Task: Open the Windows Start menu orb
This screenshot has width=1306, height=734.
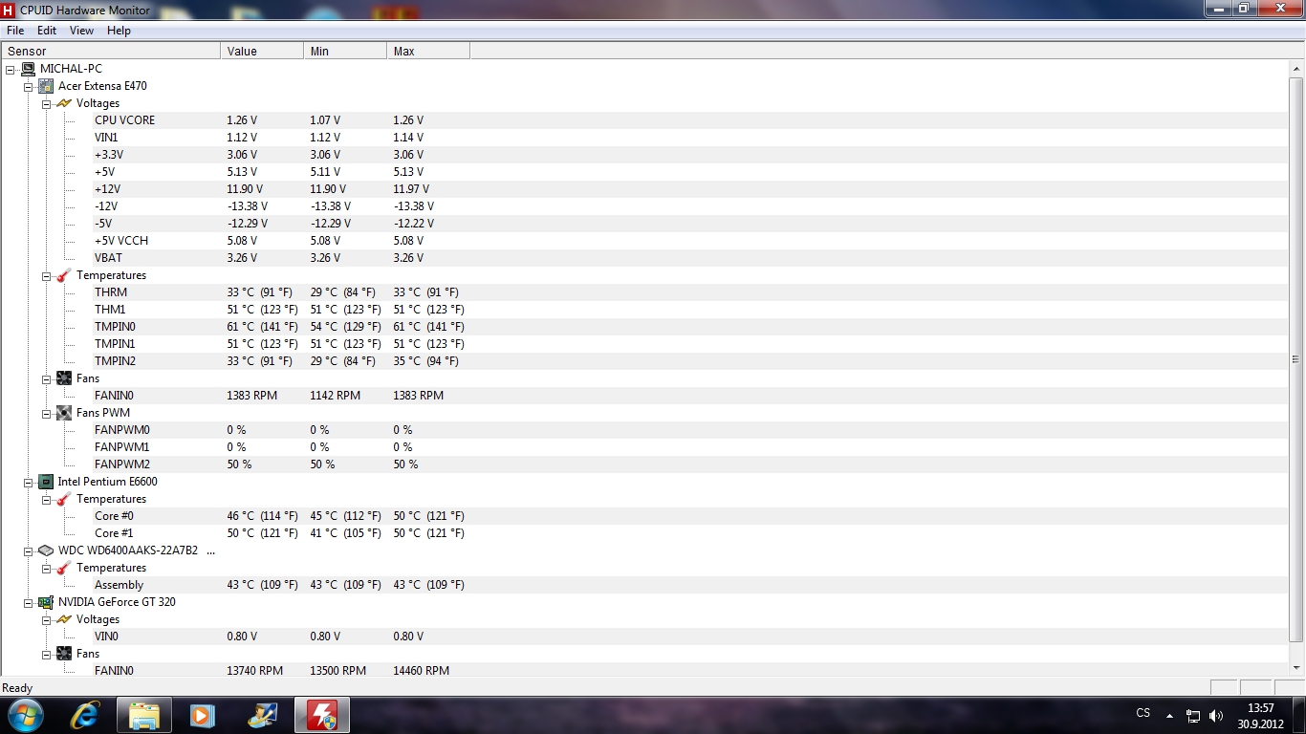Action: [x=24, y=715]
